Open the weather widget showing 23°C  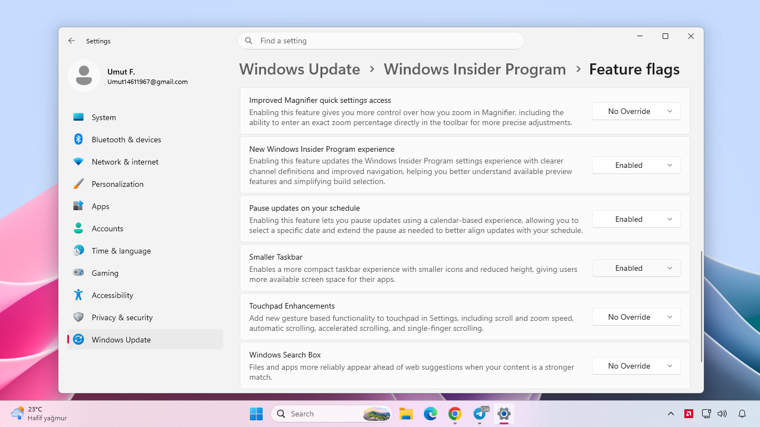click(39, 414)
